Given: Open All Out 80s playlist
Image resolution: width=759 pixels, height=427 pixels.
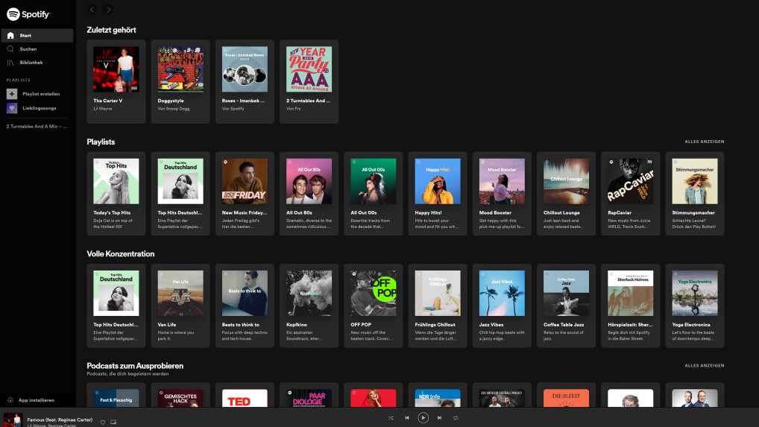Looking at the screenshot, I should click(309, 194).
